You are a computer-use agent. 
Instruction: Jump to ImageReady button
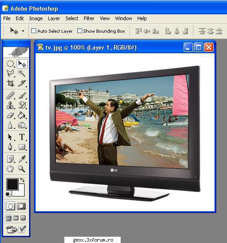(x=12, y=230)
